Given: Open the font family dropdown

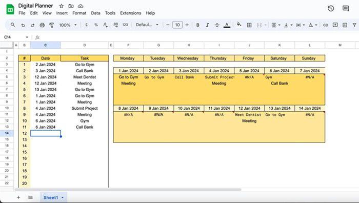Looking at the screenshot, I should pyautogui.click(x=147, y=25).
